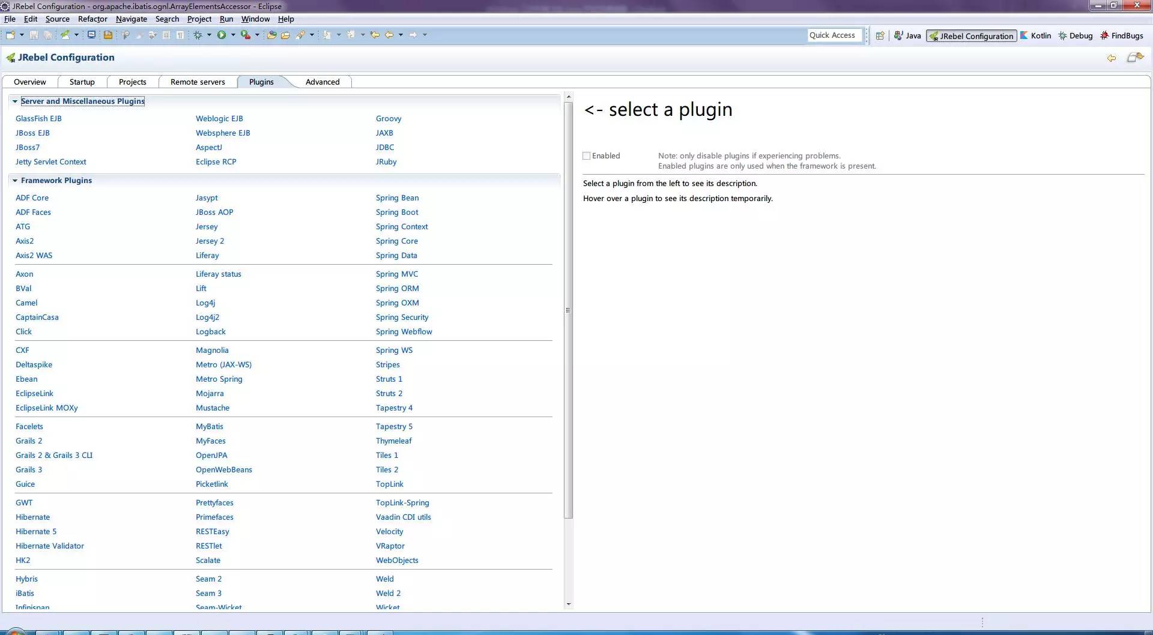Click the green Run play icon
This screenshot has width=1153, height=635.
click(222, 35)
